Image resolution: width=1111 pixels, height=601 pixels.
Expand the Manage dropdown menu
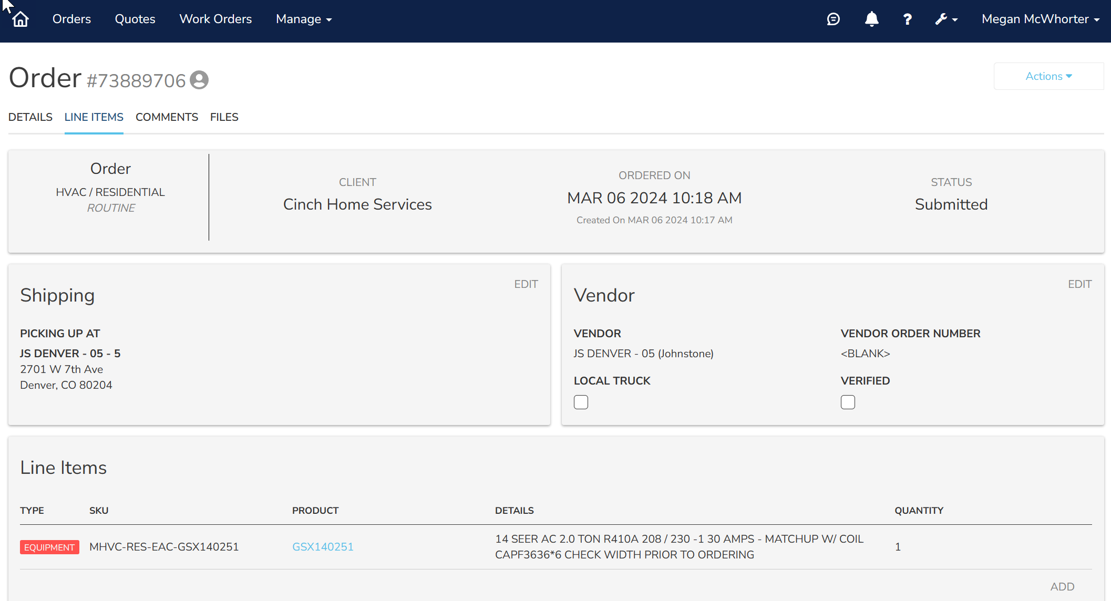click(304, 19)
